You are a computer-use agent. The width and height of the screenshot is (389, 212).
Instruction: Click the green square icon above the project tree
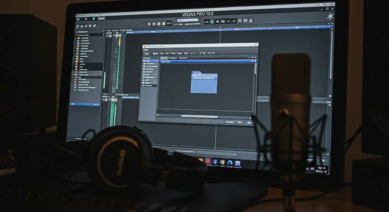click(x=94, y=19)
